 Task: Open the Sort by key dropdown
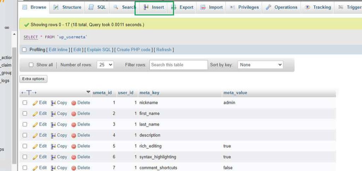(261, 65)
